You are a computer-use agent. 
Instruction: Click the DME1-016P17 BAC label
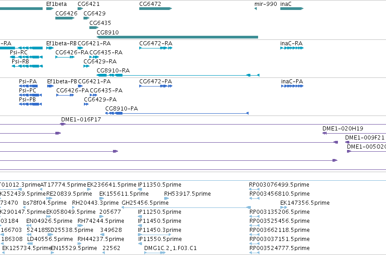81,120
